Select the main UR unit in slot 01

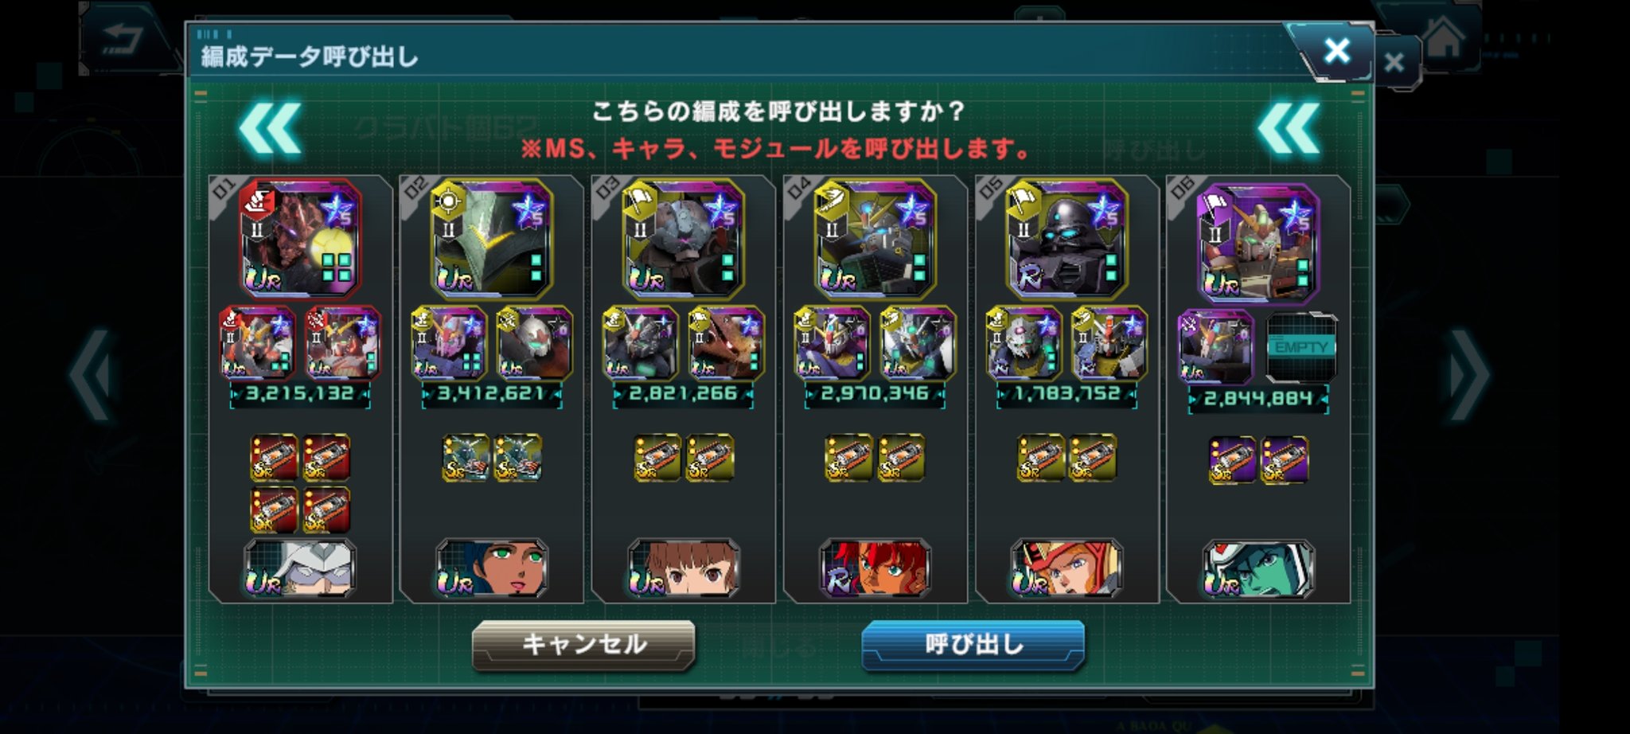(300, 238)
